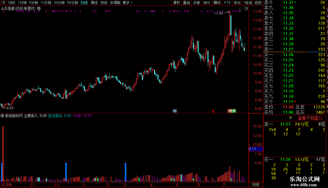Select the 买一 11.26 top order book row
The height and width of the screenshot is (188, 328).
coord(295,55)
